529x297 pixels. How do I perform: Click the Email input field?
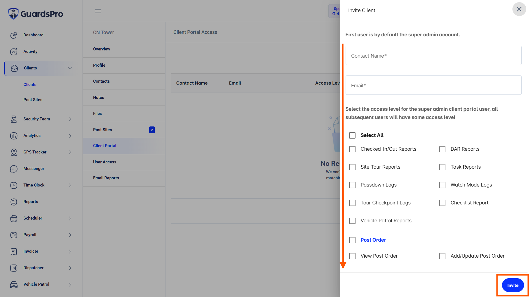click(433, 85)
